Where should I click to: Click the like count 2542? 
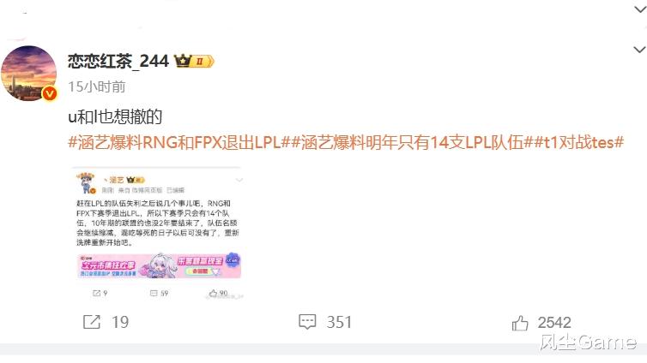point(554,323)
